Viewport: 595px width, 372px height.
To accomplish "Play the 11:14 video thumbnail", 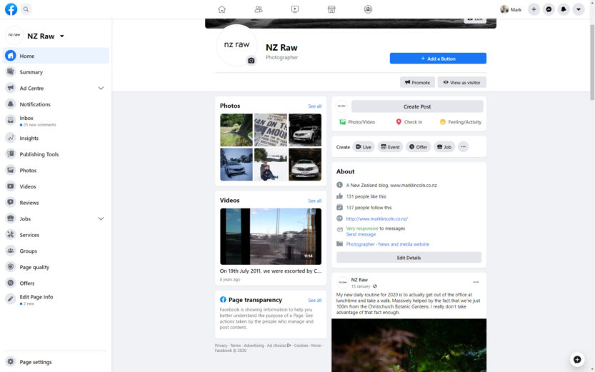I will coord(271,236).
